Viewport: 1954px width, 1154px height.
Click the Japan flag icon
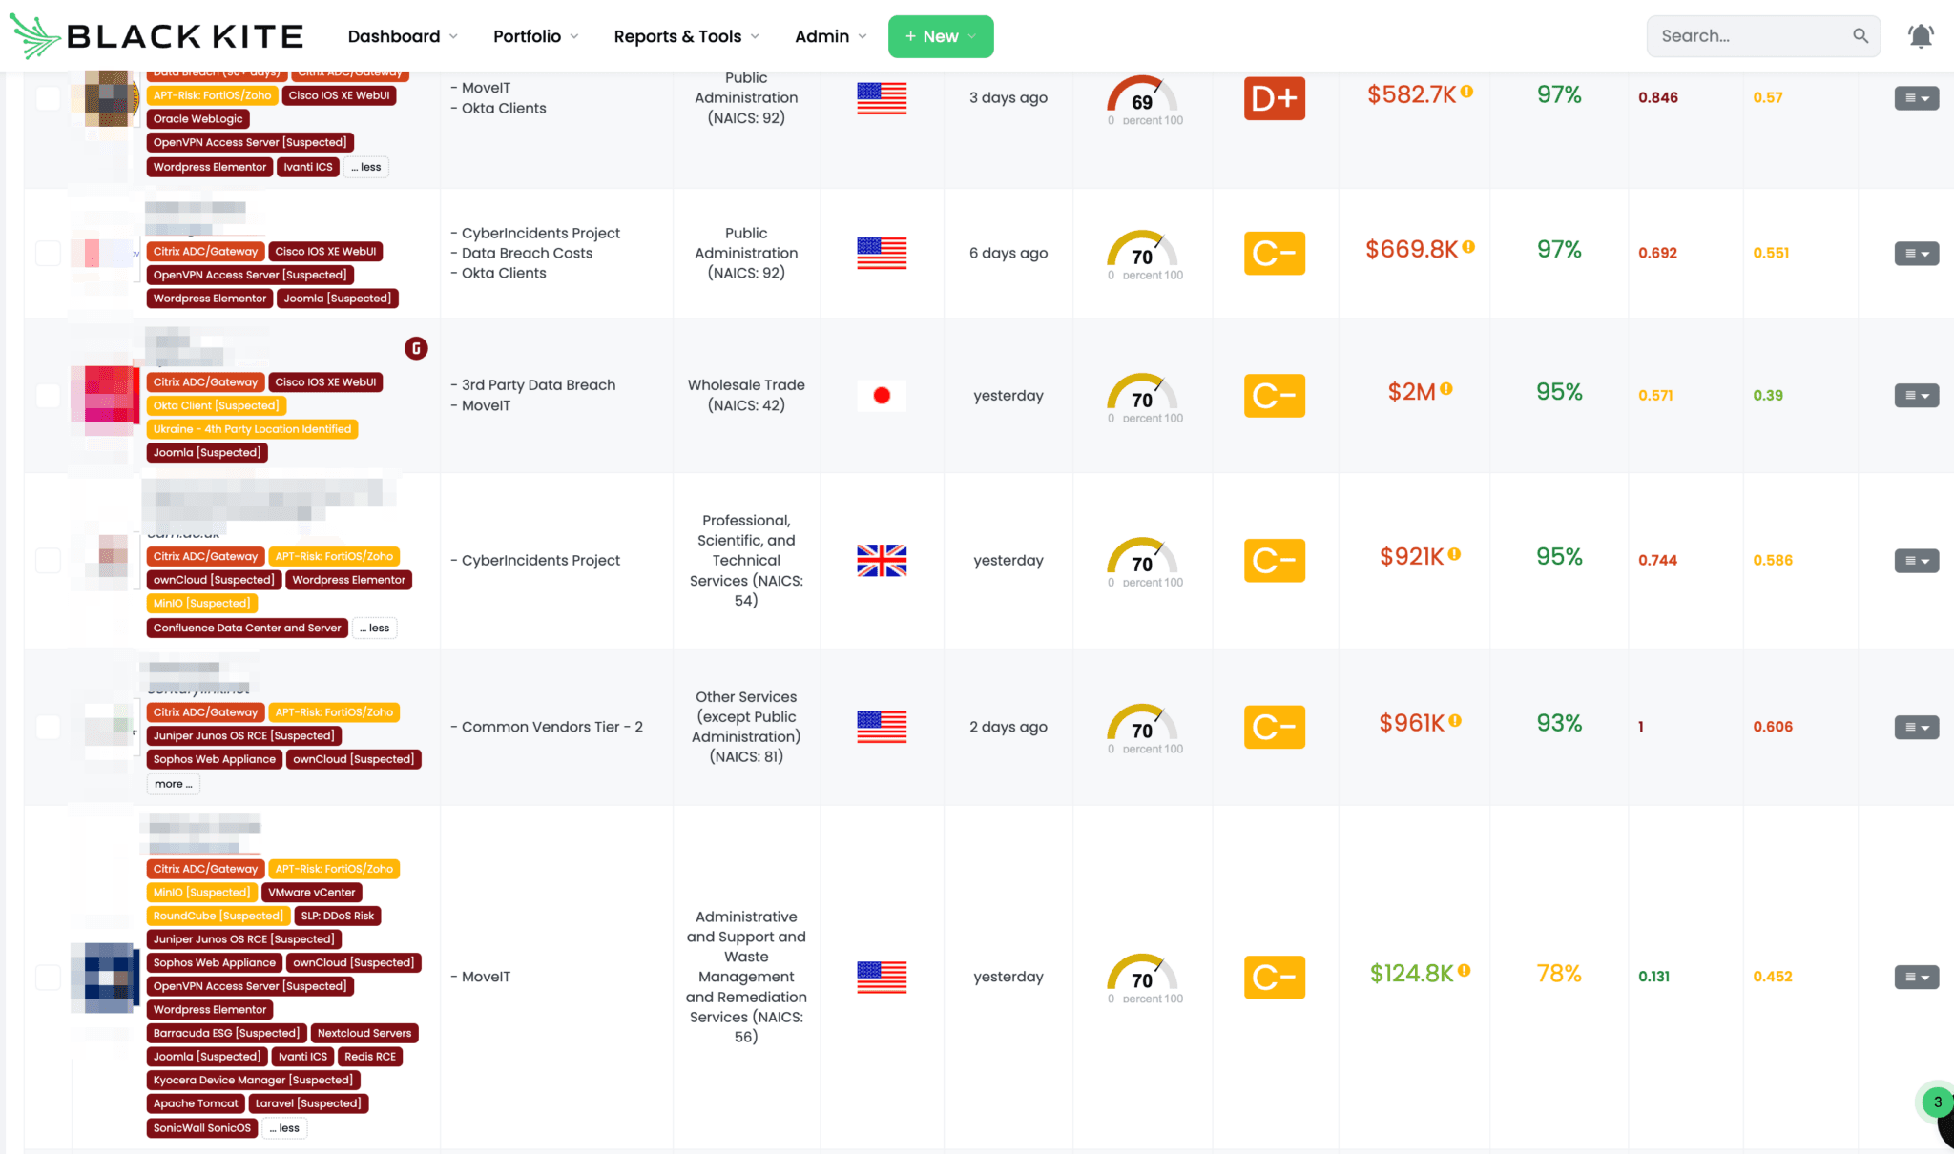pos(882,395)
